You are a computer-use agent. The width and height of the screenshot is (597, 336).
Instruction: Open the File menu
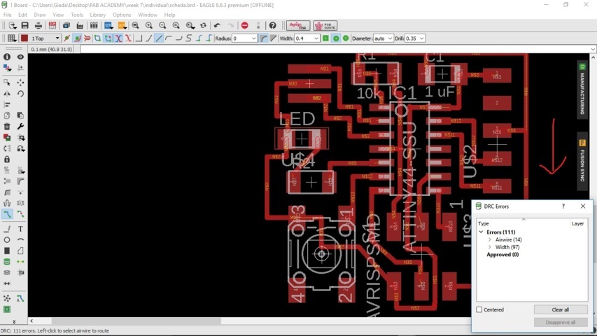7,15
